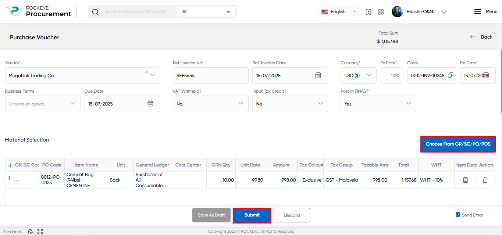
Task: Click the search magnifier icon
Action: click(95, 12)
